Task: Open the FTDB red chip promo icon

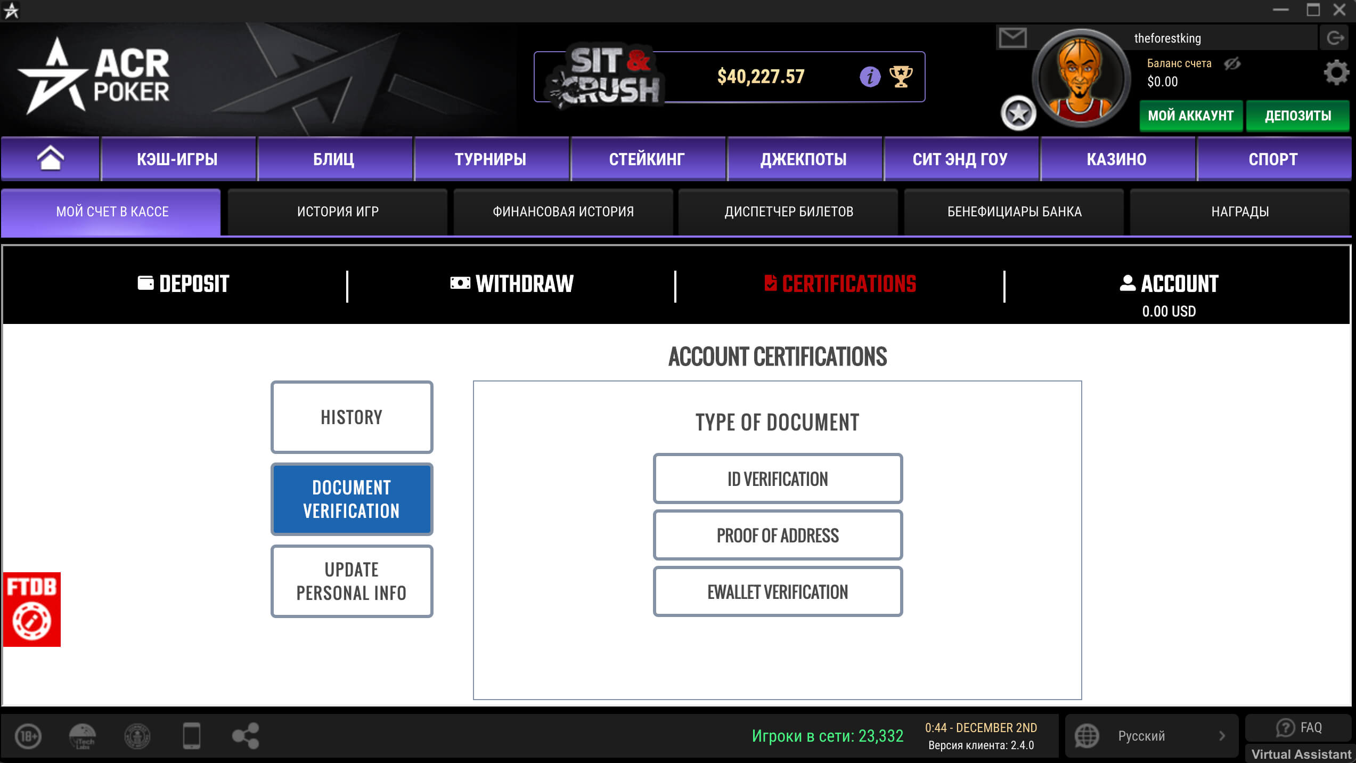Action: (x=32, y=609)
